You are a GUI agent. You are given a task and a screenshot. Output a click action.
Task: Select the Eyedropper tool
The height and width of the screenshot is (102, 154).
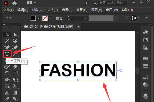(x=7, y=99)
